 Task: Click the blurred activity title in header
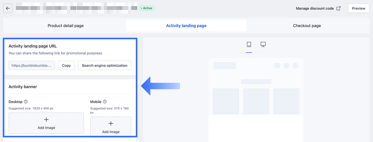76,8
